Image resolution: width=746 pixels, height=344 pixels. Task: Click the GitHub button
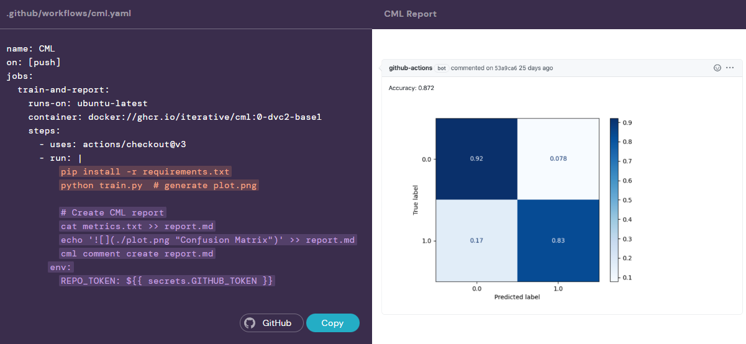[271, 323]
